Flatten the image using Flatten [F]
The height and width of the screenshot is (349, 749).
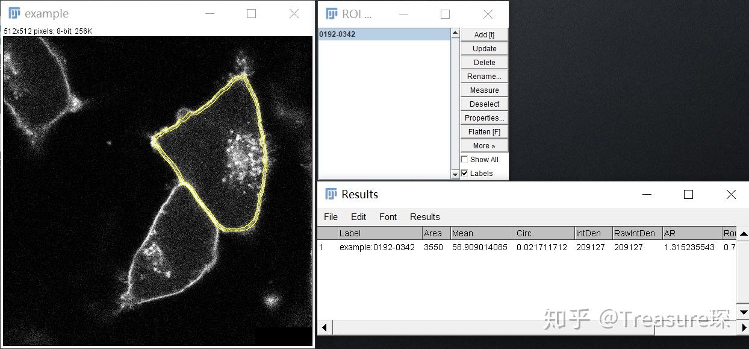[483, 131]
